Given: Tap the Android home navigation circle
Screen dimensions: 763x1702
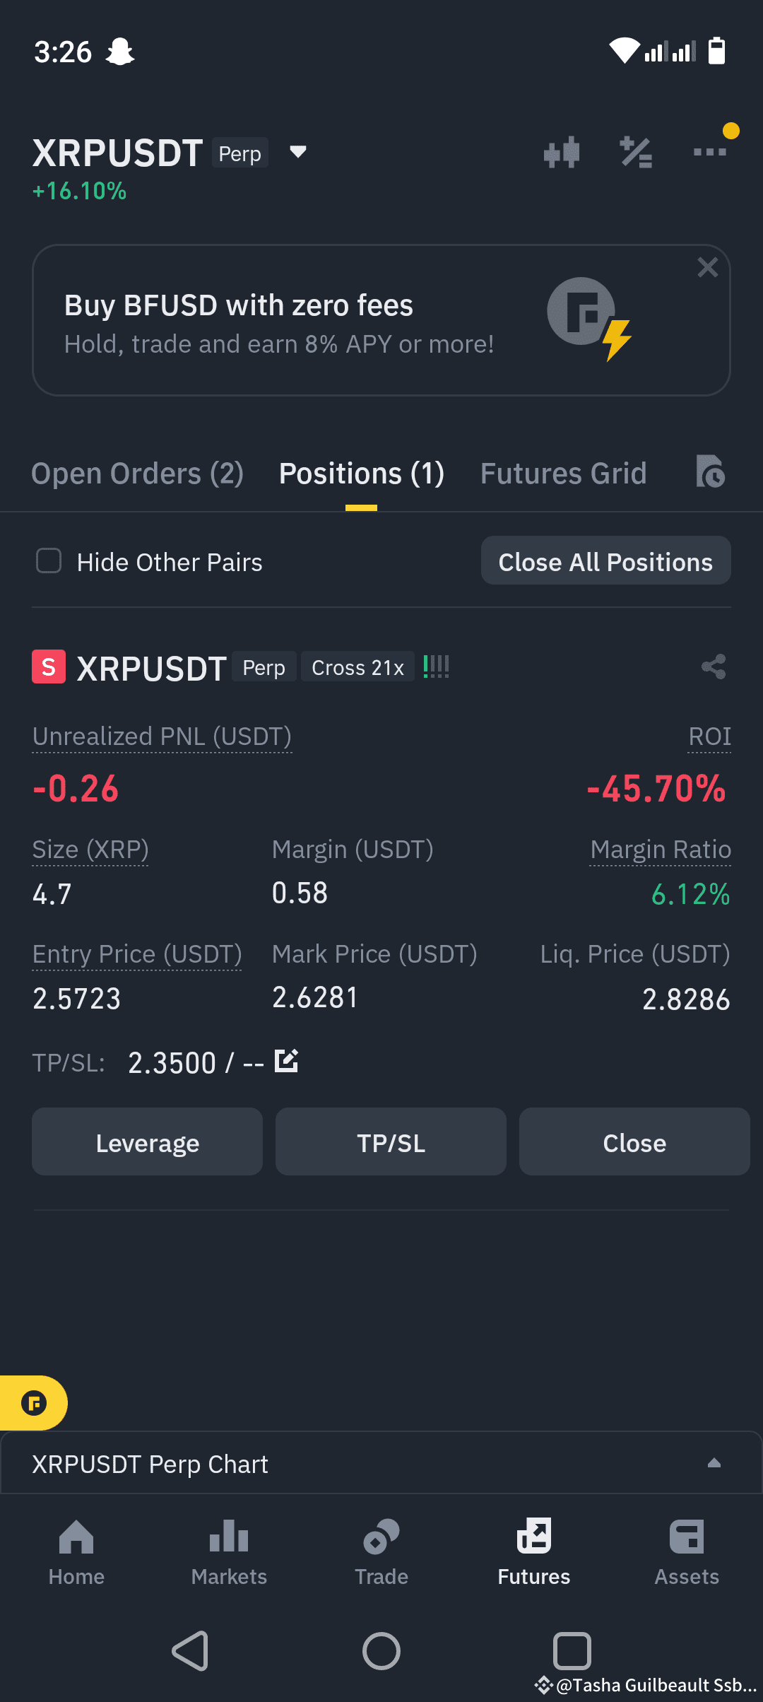Looking at the screenshot, I should tap(381, 1651).
